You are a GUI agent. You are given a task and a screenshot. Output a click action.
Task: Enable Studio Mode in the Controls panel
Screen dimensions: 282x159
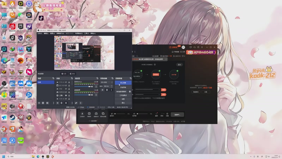tap(123, 95)
